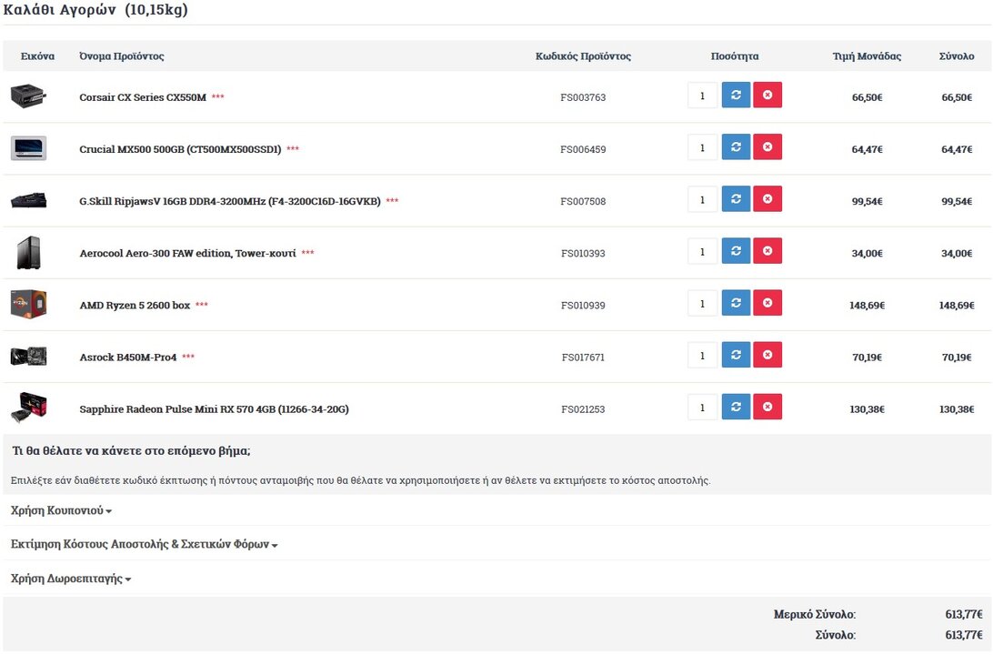
Task: Click quantity field for Asrock B450M-Pro4
Action: point(702,356)
